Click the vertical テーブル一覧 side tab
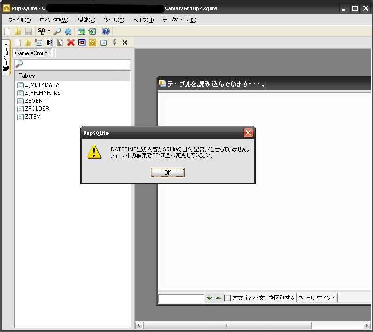Viewport: 373px width, 332px height. pos(6,57)
